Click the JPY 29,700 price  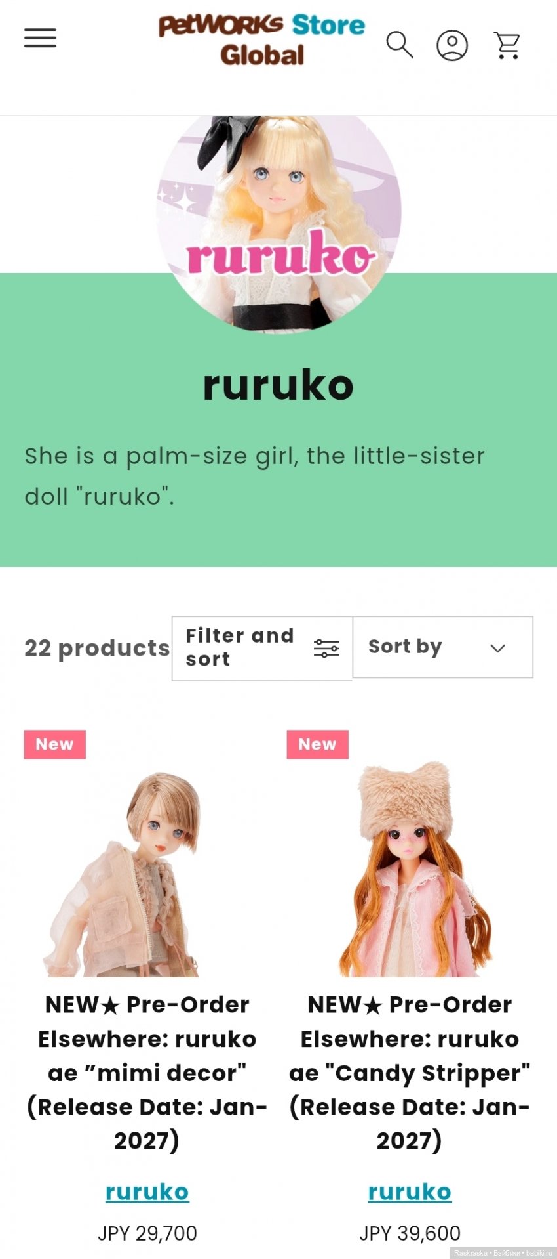coord(147,1233)
